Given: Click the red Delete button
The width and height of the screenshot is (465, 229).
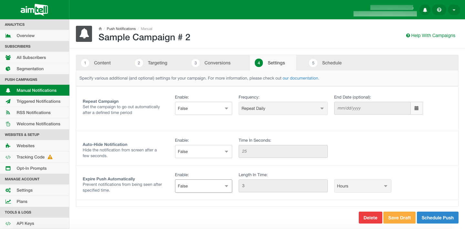Looking at the screenshot, I should pos(370,218).
